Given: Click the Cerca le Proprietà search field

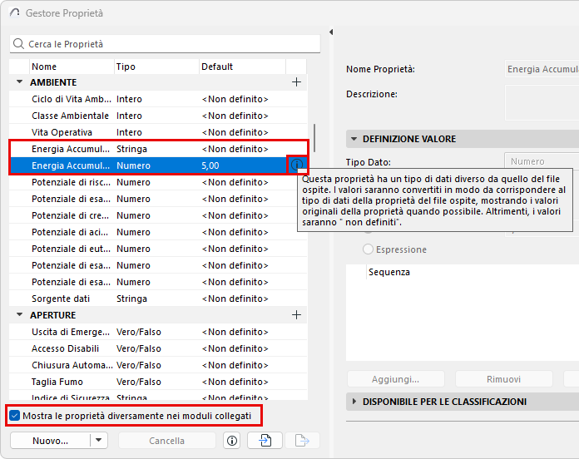Looking at the screenshot, I should click(165, 44).
